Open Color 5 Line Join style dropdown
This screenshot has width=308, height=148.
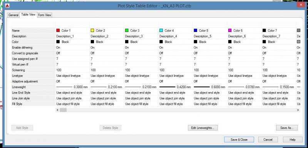click(210, 98)
